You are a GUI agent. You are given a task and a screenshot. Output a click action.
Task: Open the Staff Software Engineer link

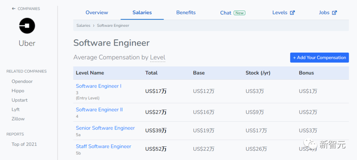coord(103,146)
